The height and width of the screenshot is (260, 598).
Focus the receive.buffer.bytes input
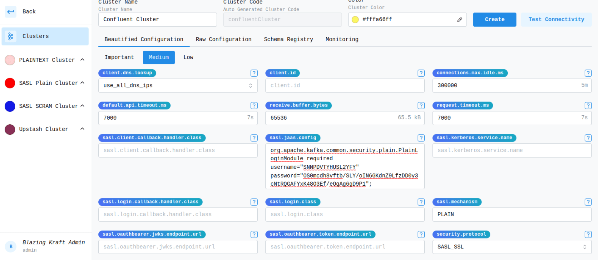click(x=345, y=118)
